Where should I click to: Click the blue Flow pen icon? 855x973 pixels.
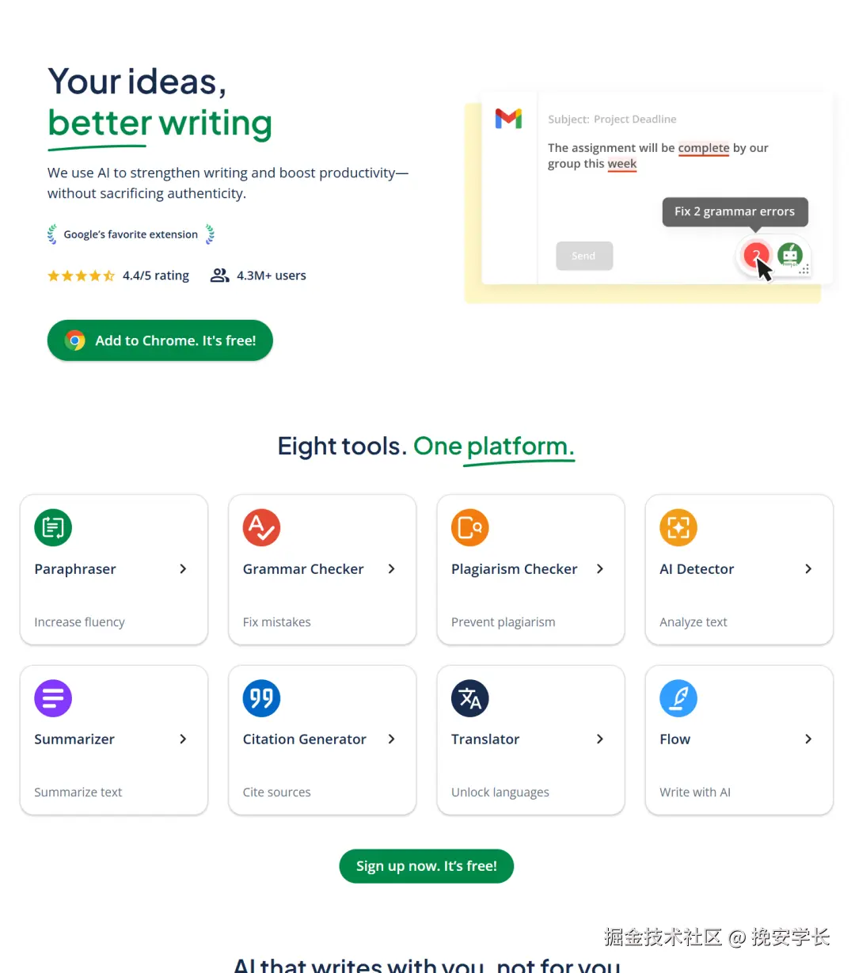pyautogui.click(x=678, y=698)
